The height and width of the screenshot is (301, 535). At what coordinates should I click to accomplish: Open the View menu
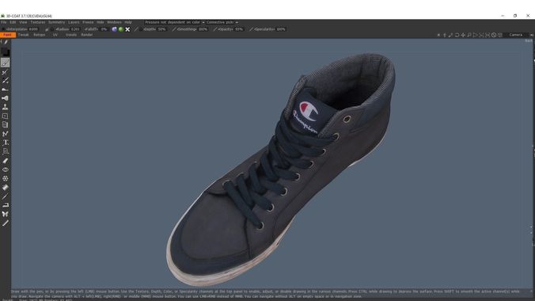click(23, 22)
